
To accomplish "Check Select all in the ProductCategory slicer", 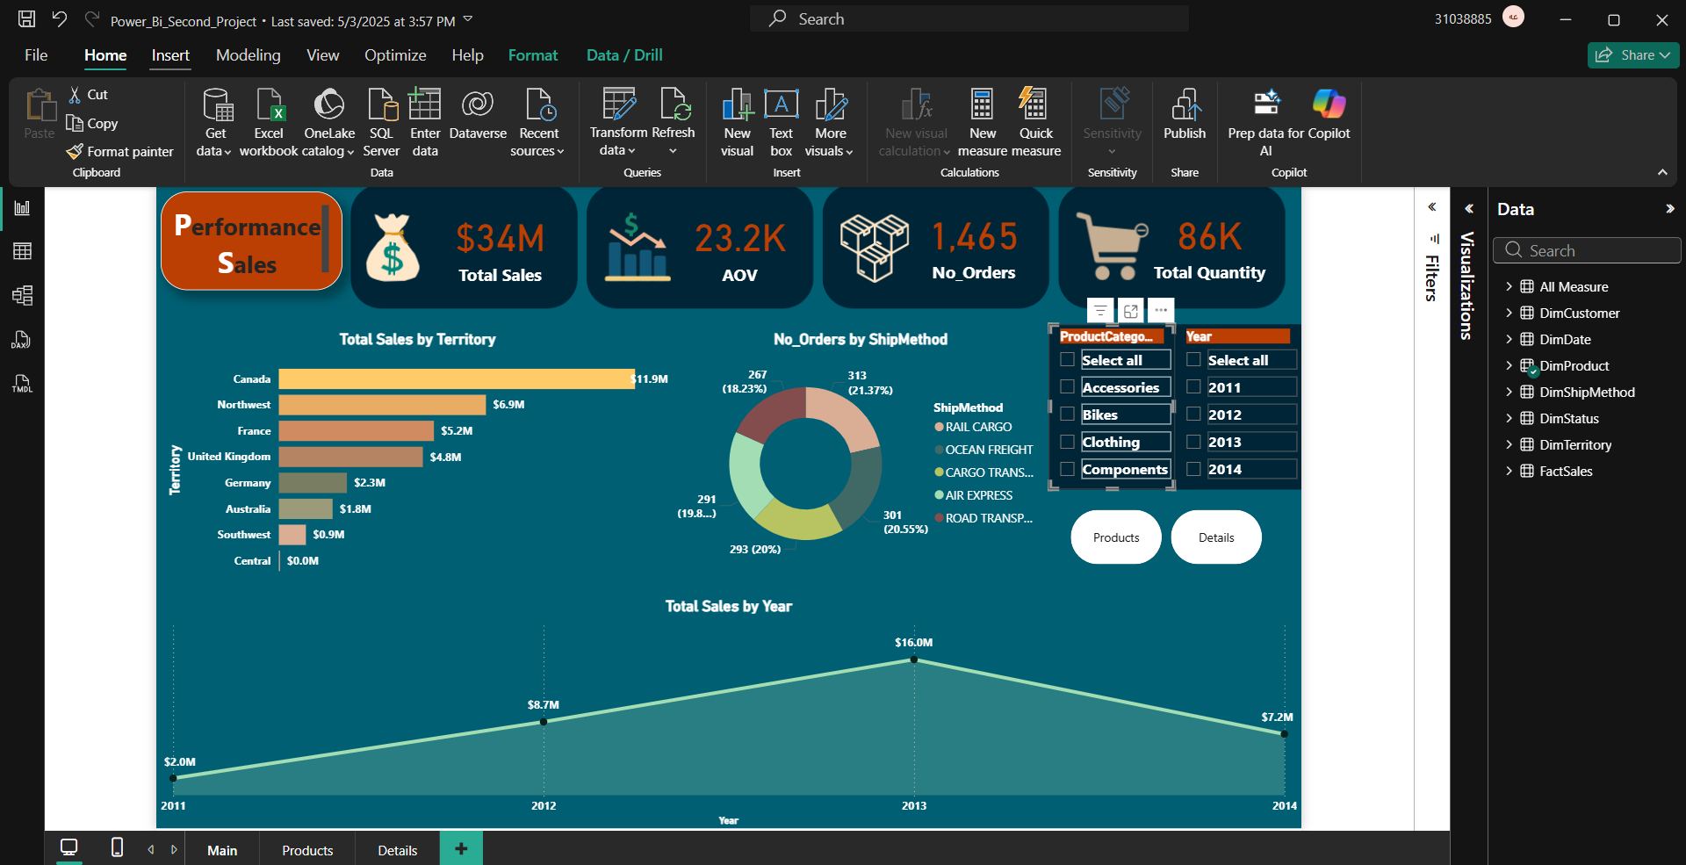I will pos(1068,359).
